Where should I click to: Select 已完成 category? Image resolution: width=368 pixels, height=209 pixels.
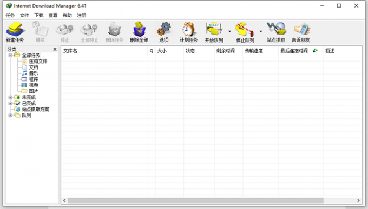[29, 103]
